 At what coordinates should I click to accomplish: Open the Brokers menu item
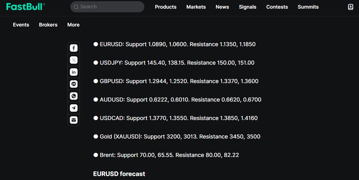click(x=48, y=25)
